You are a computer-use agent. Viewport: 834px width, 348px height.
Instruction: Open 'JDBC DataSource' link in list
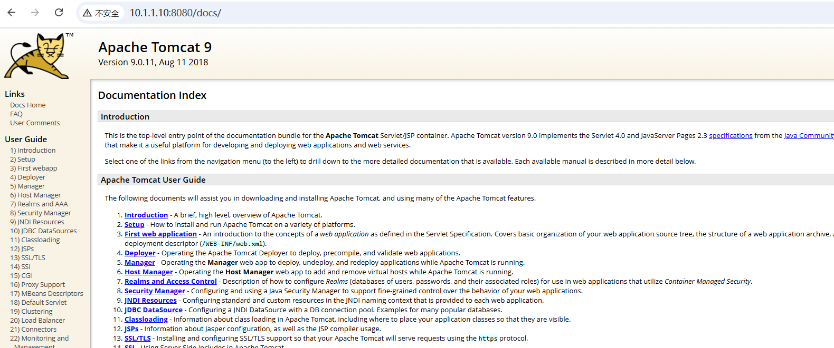154,310
